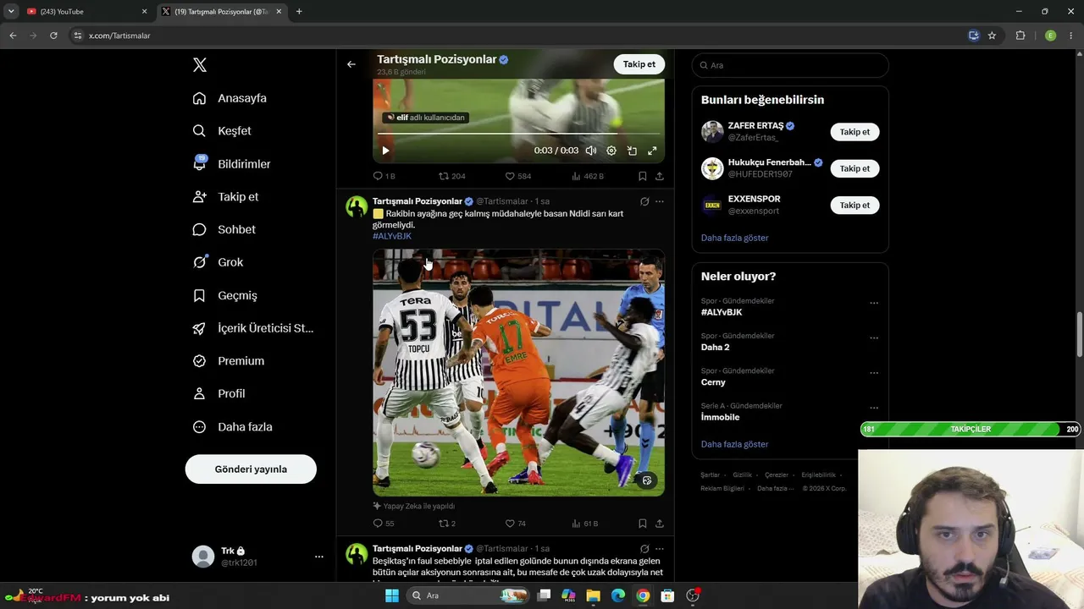The height and width of the screenshot is (609, 1084).
Task: Open Geçmiş in the sidebar
Action: click(x=225, y=295)
